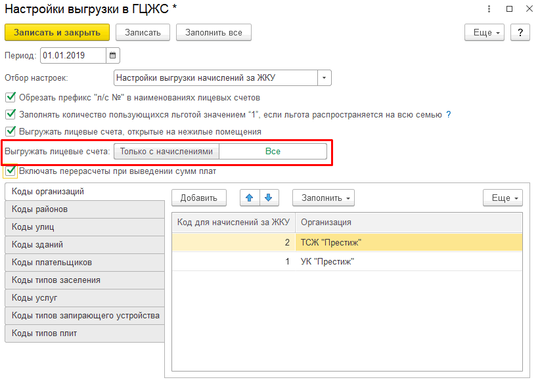Image resolution: width=540 pixels, height=384 pixels.
Task: Open the top 'Еще' menu
Action: (484, 32)
